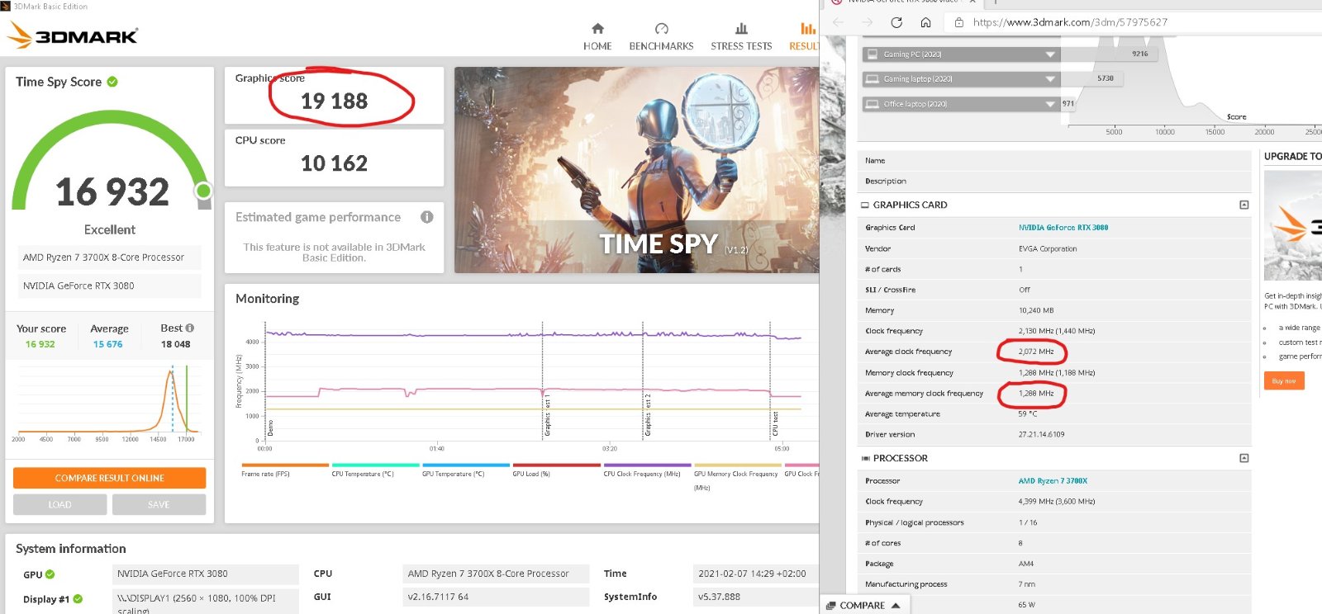Screen dimensions: 1322x614
Task: Click the GRAPHICS CARD section icon
Action: [865, 205]
